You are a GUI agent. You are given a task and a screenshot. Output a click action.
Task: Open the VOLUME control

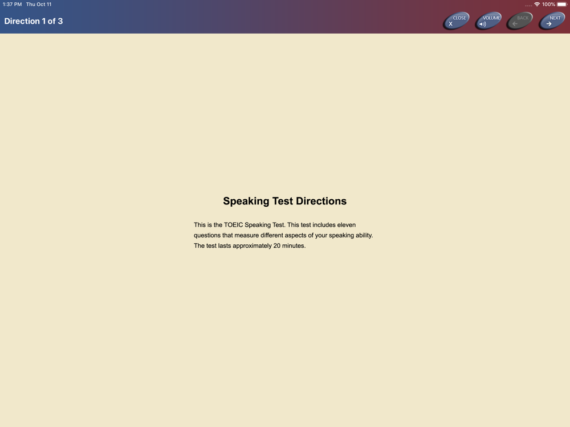[488, 21]
